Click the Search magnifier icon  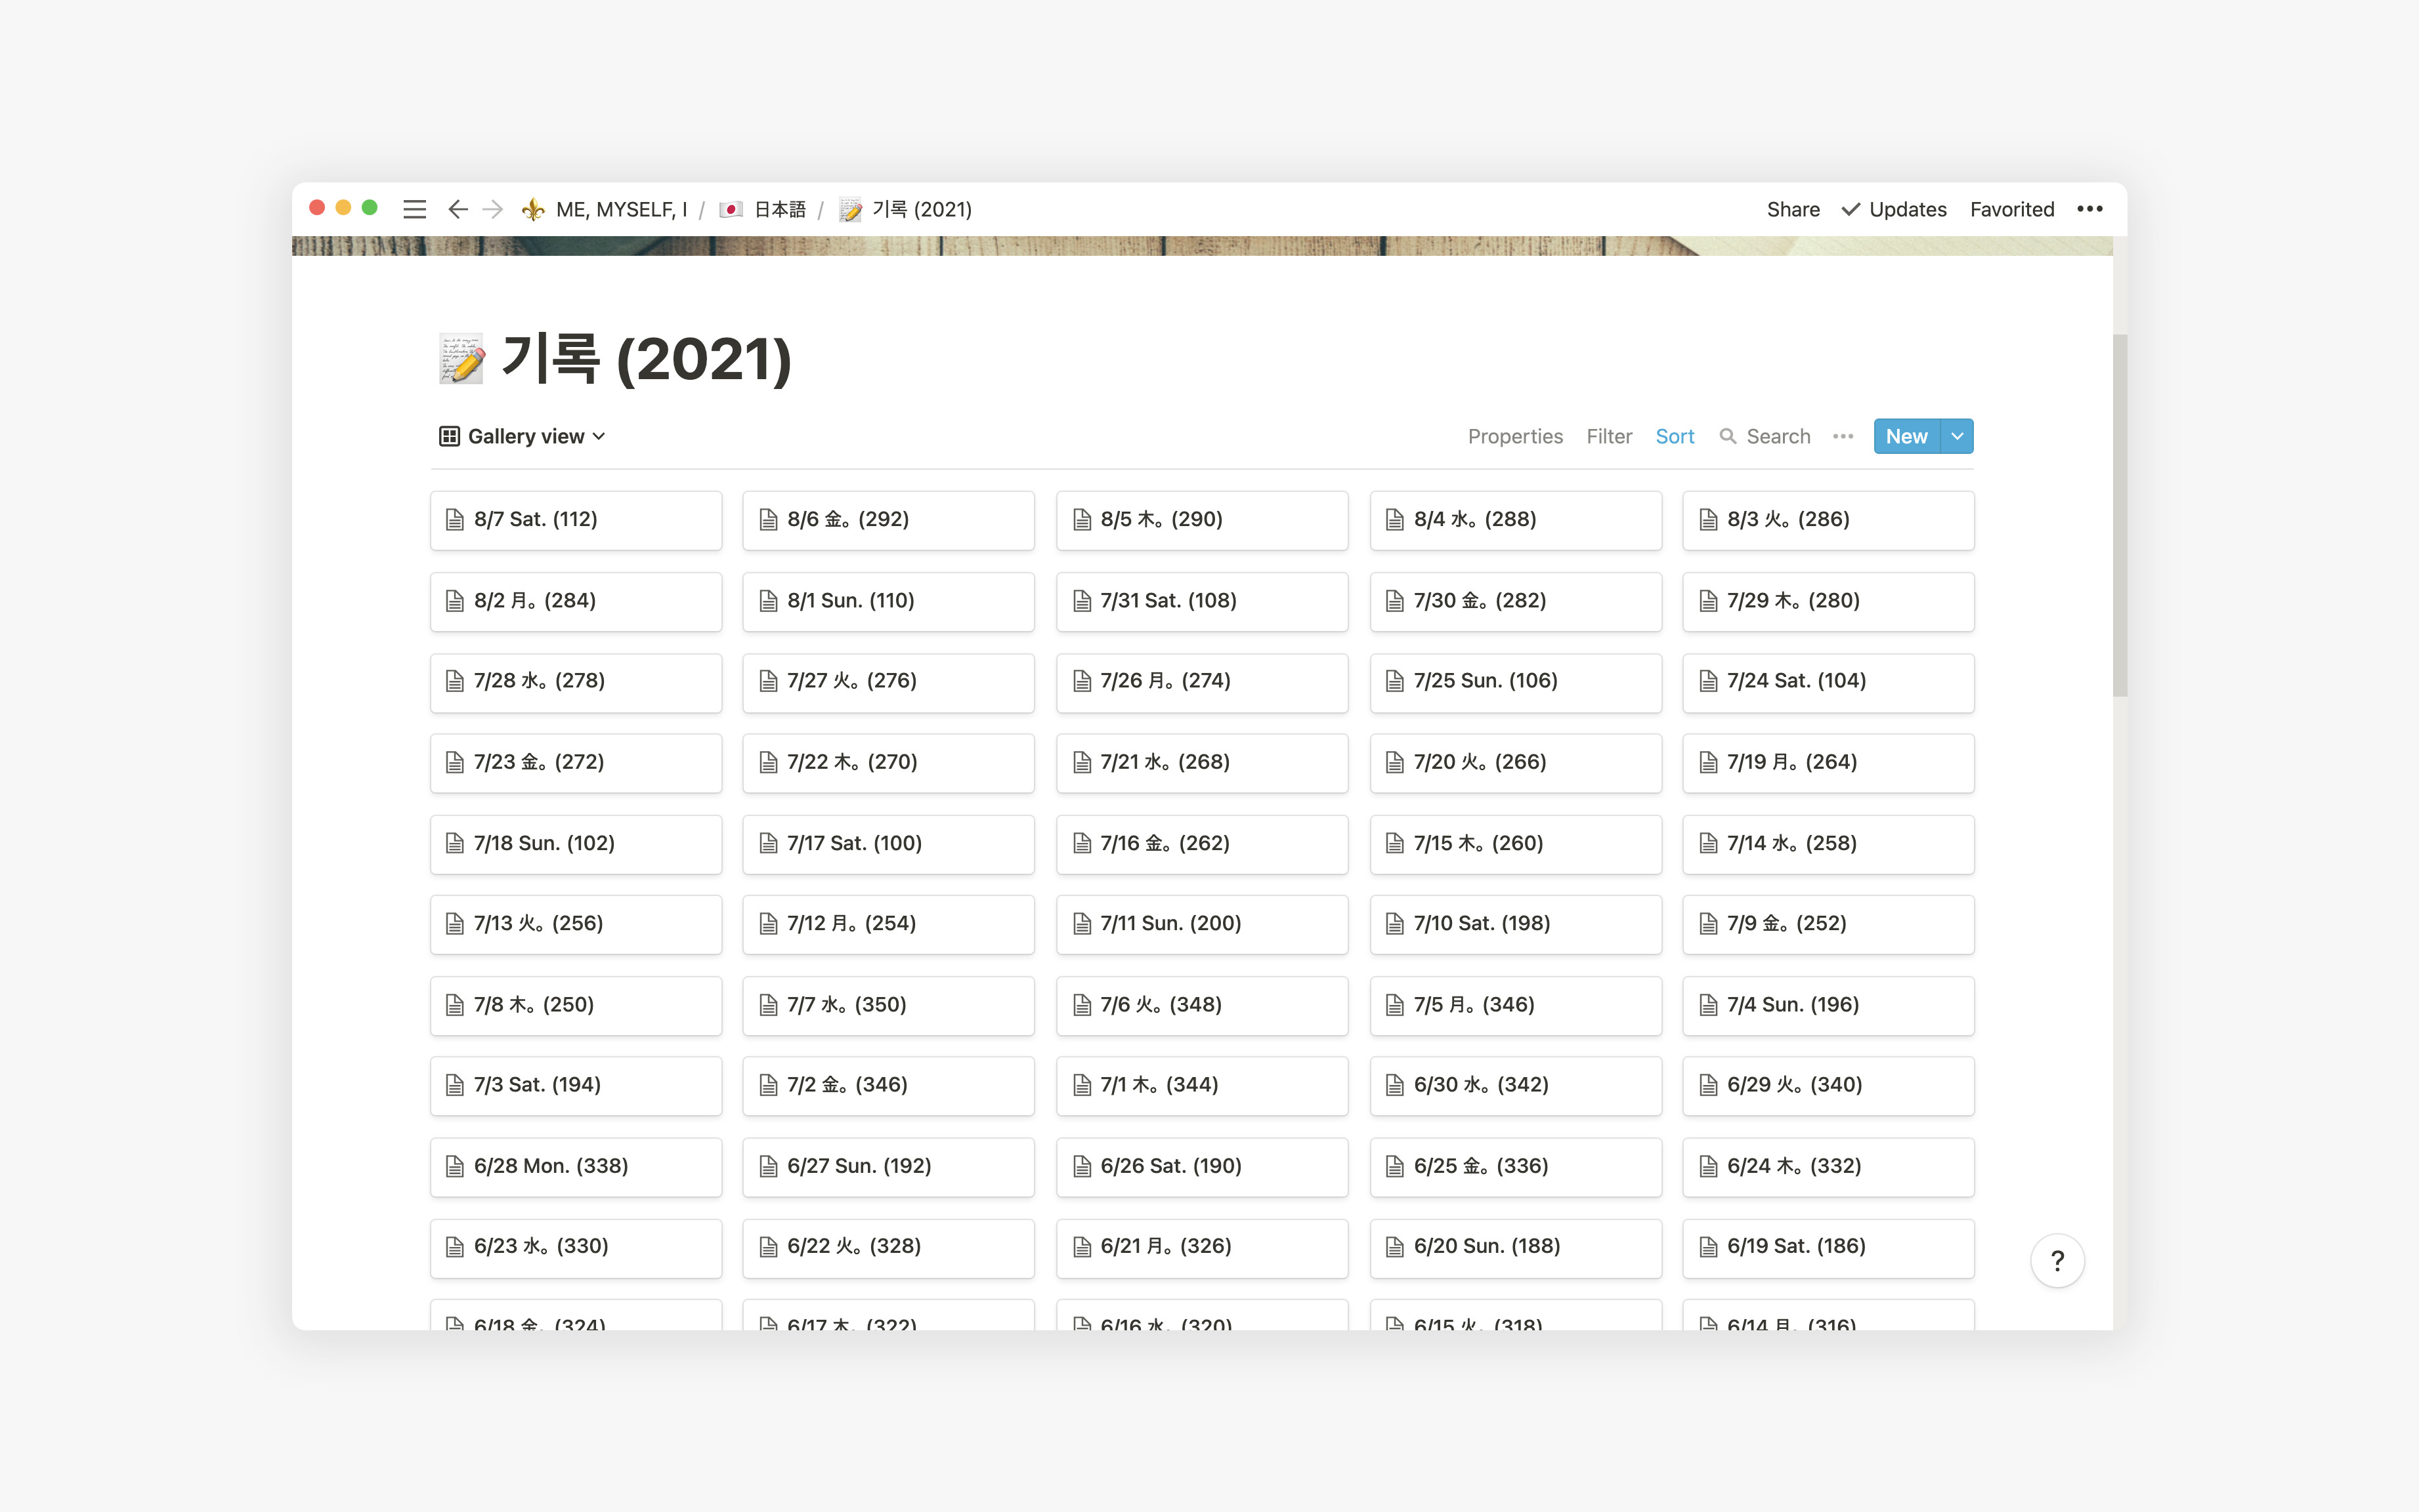(1728, 436)
